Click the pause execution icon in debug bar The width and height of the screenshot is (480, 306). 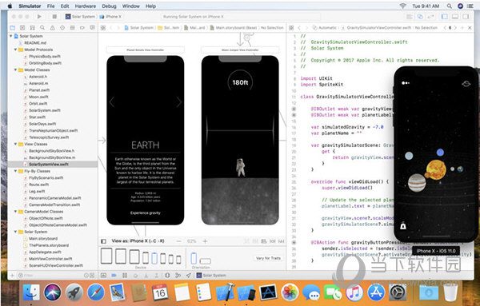point(125,275)
